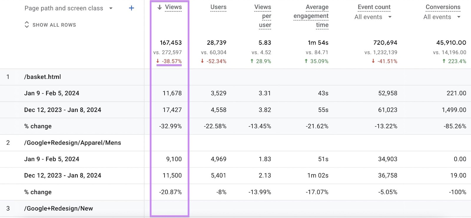Sort the table by Users column
Image resolution: width=471 pixels, height=218 pixels.
(x=218, y=7)
